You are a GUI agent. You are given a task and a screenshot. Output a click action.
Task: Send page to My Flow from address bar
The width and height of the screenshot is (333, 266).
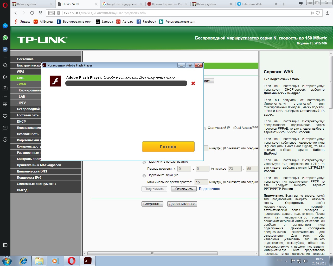312,13
